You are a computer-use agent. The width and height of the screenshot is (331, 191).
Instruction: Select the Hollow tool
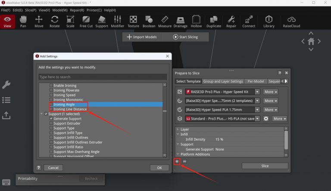196,22
